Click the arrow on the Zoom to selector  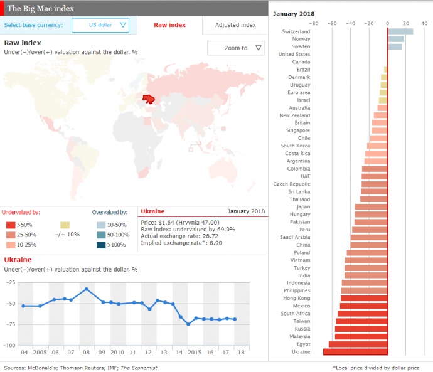point(259,48)
